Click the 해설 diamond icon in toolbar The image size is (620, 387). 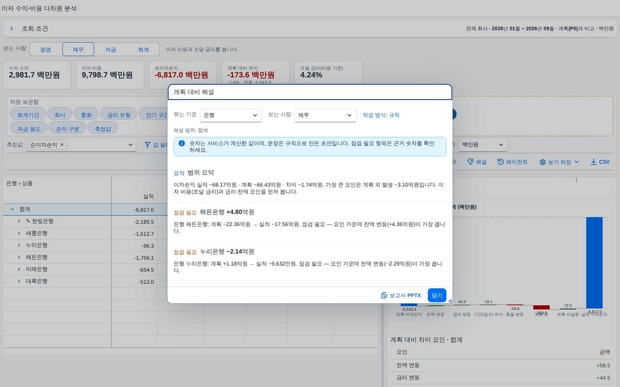click(470, 162)
